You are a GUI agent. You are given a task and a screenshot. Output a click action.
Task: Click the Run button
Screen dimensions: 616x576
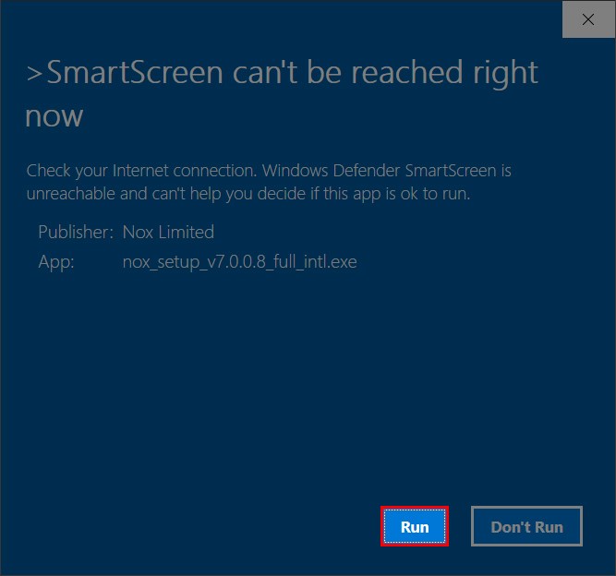pyautogui.click(x=415, y=526)
